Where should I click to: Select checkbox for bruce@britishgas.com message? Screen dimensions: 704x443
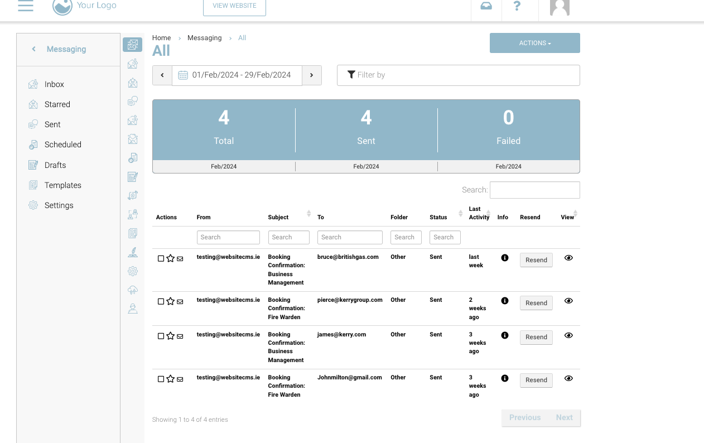tap(161, 259)
